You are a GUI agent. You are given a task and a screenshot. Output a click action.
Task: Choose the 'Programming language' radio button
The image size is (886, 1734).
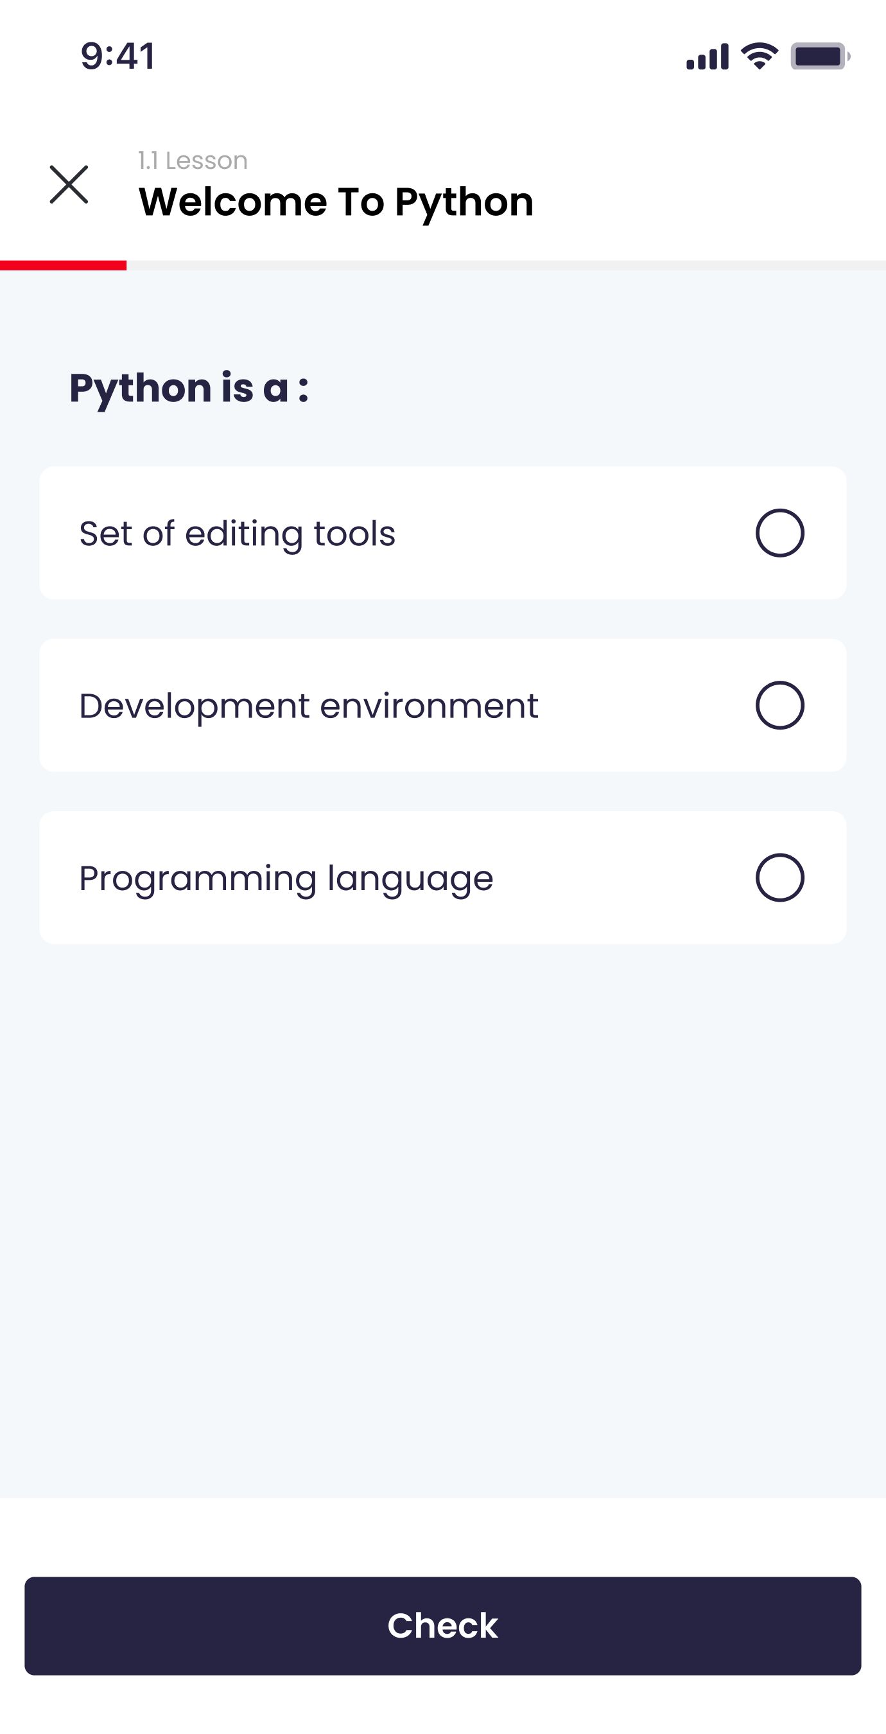pyautogui.click(x=779, y=878)
